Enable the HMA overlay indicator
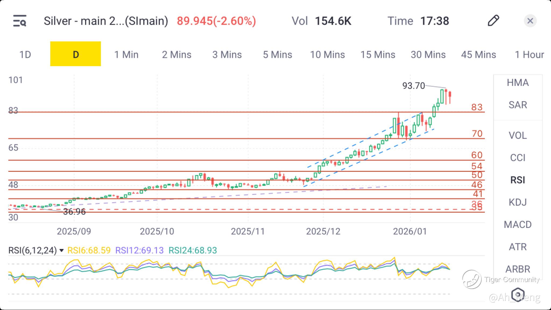The width and height of the screenshot is (551, 310). click(x=518, y=83)
